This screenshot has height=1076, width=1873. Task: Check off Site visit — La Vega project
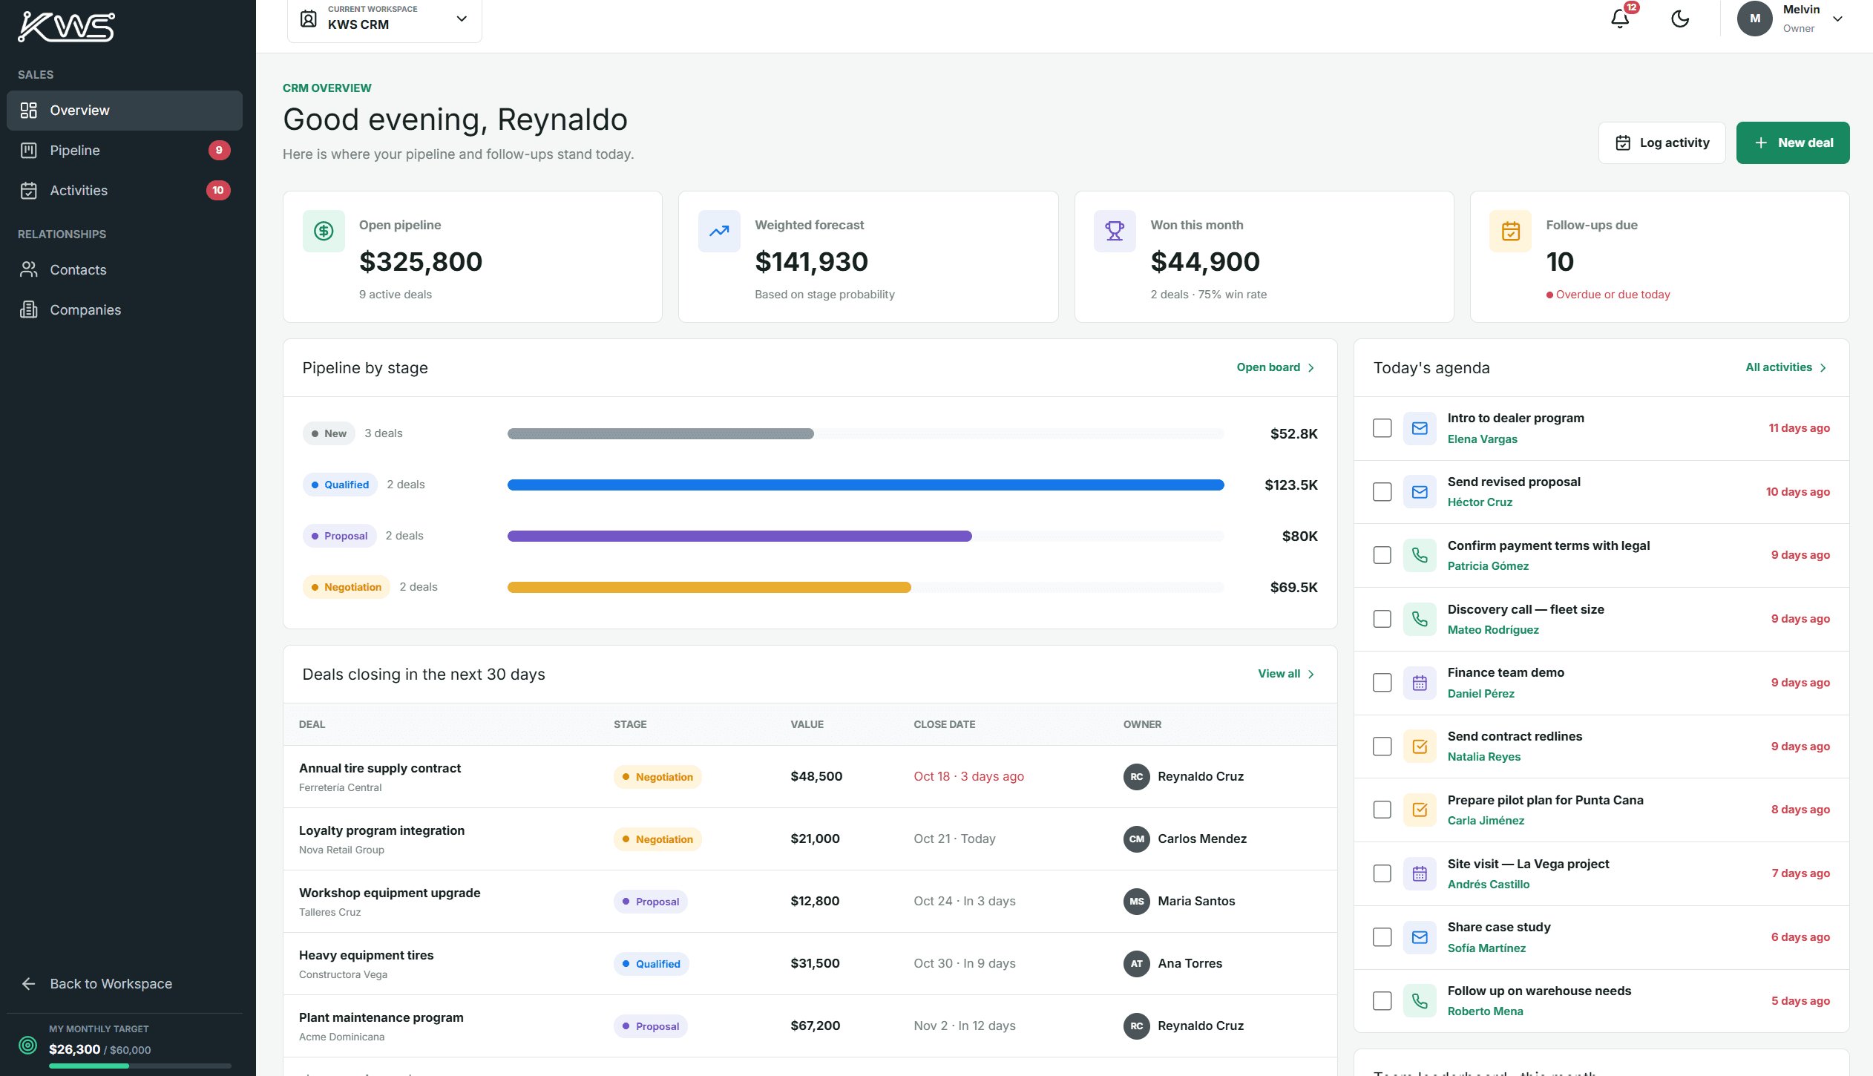click(1382, 873)
